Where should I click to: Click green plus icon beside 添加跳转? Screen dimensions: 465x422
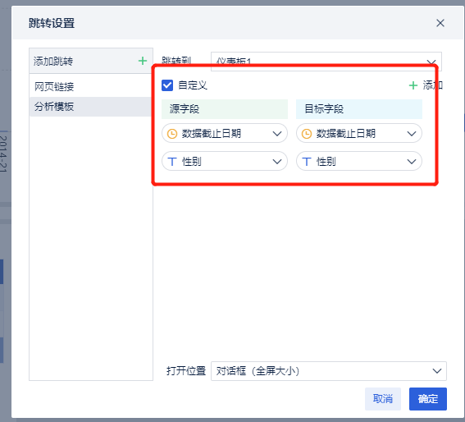tap(143, 61)
